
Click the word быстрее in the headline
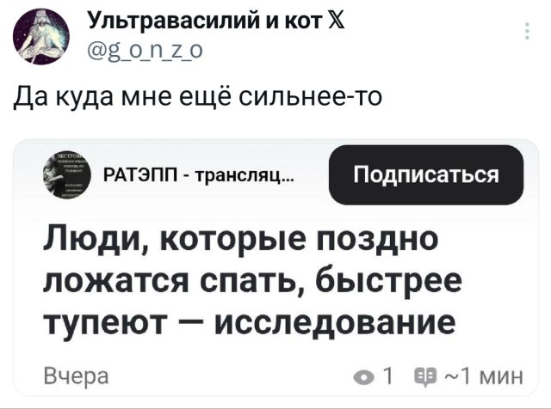pos(388,278)
